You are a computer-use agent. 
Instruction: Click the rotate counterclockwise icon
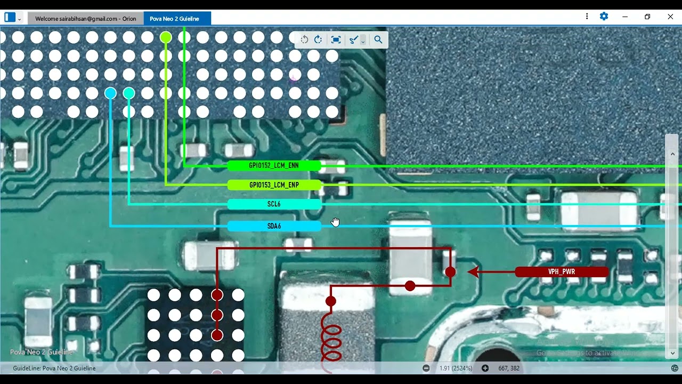(x=304, y=39)
